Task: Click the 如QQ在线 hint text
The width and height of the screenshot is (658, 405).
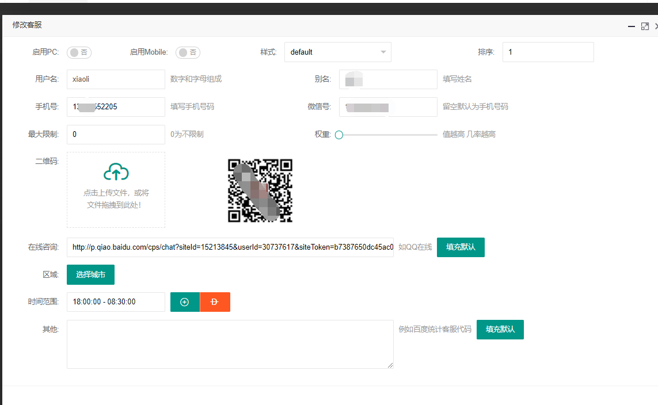Action: [x=415, y=247]
